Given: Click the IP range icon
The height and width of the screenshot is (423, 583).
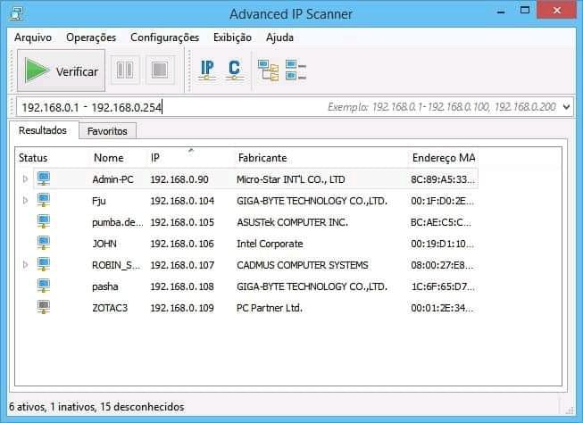Looking at the screenshot, I should [207, 70].
